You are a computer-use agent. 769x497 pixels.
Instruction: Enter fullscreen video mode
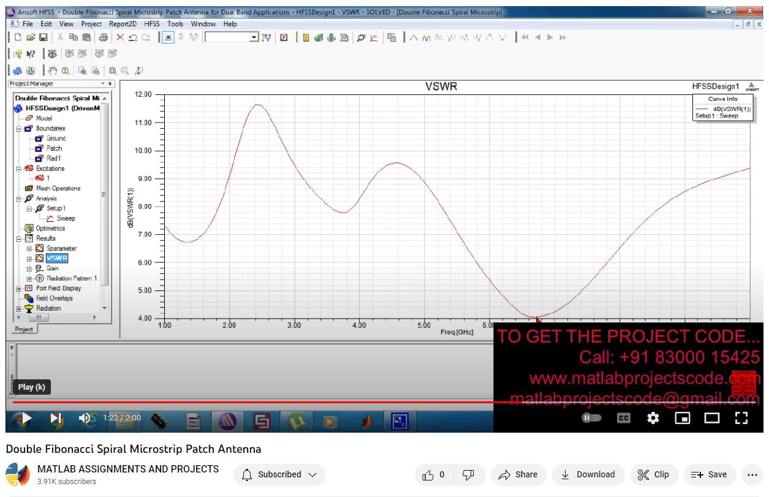[x=741, y=418]
